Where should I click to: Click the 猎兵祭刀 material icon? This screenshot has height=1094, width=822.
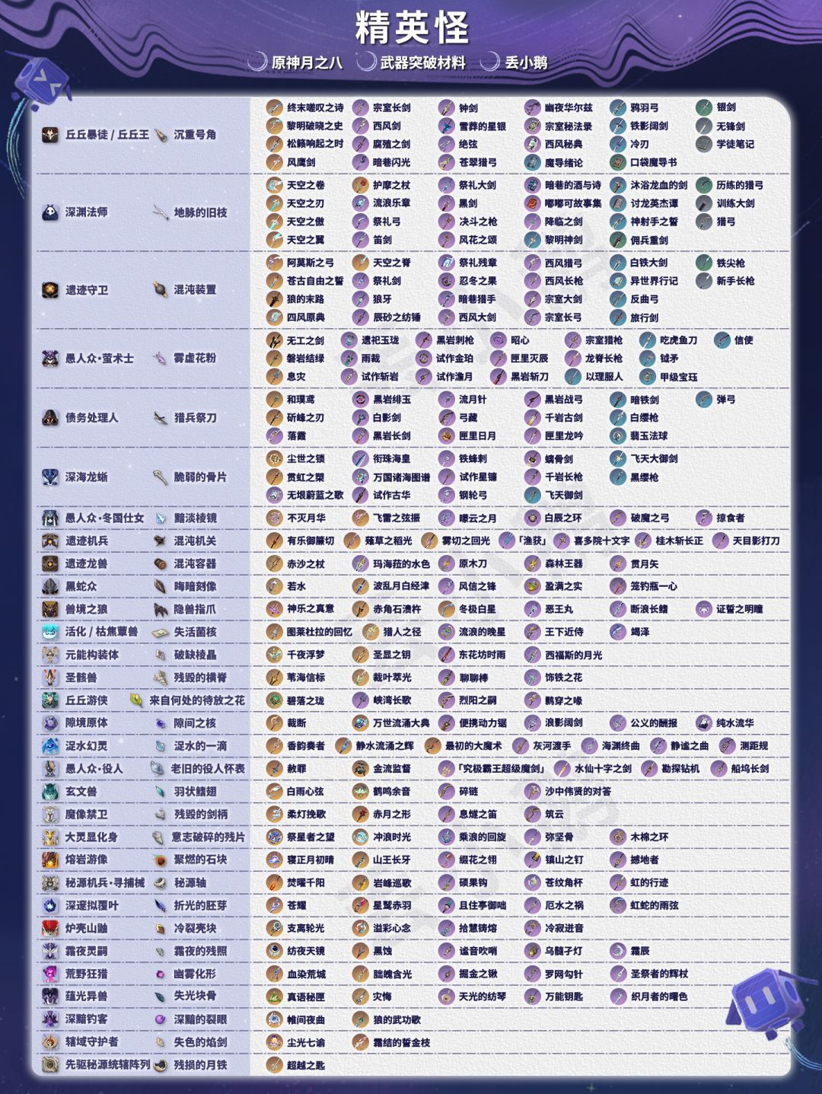click(161, 417)
